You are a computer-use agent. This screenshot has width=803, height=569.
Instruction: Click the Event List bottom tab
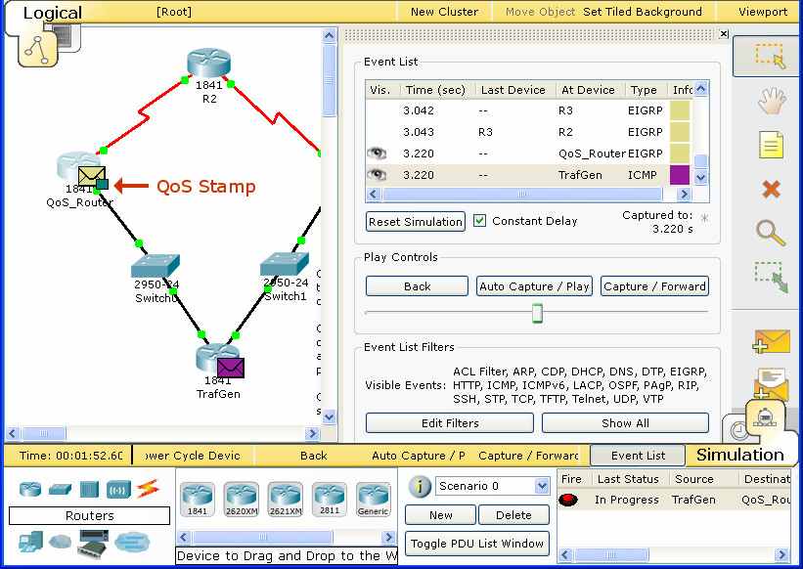pyautogui.click(x=638, y=455)
